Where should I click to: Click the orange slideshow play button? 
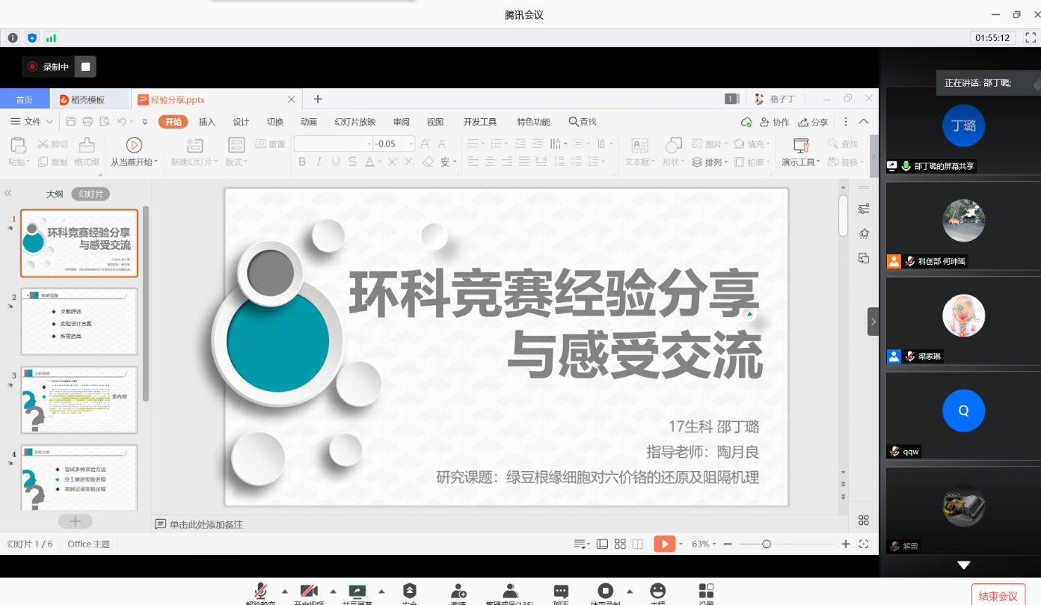[664, 544]
